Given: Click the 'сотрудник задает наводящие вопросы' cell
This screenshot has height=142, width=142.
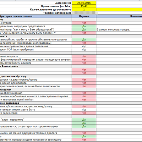Looking at the screenshot, I should point(36,60).
